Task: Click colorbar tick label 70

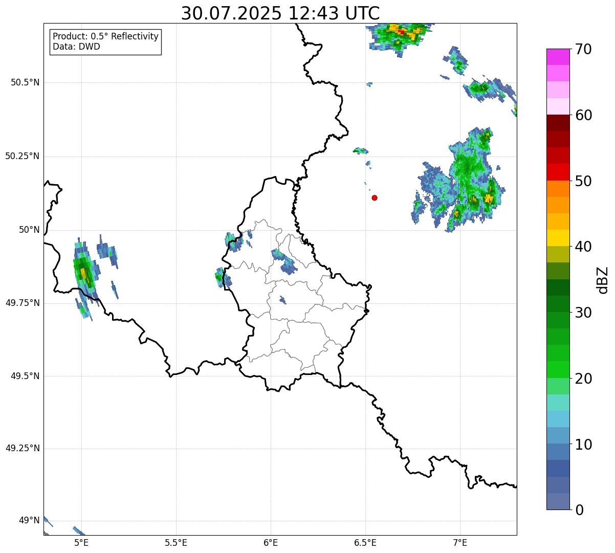Action: tap(583, 49)
